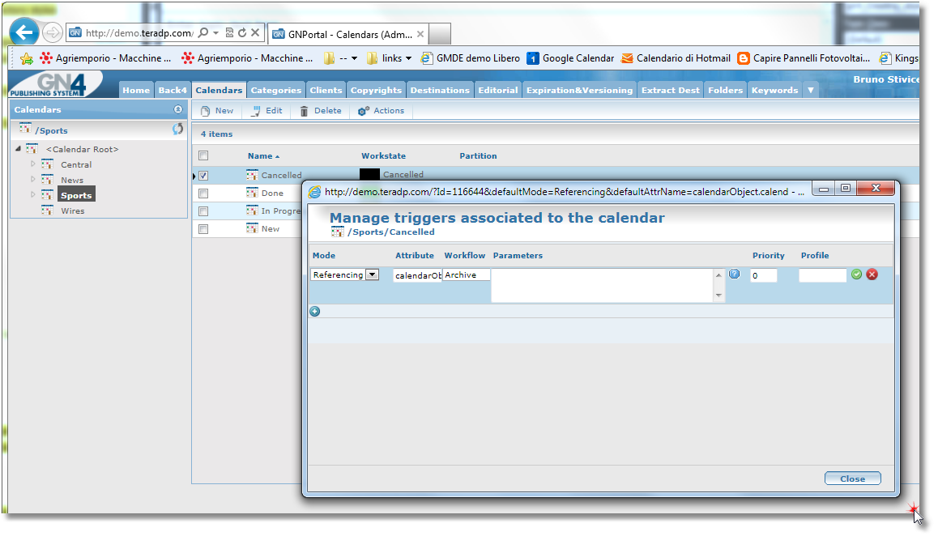The width and height of the screenshot is (938, 536).
Task: Stop loading with the address bar X
Action: pyautogui.click(x=255, y=32)
